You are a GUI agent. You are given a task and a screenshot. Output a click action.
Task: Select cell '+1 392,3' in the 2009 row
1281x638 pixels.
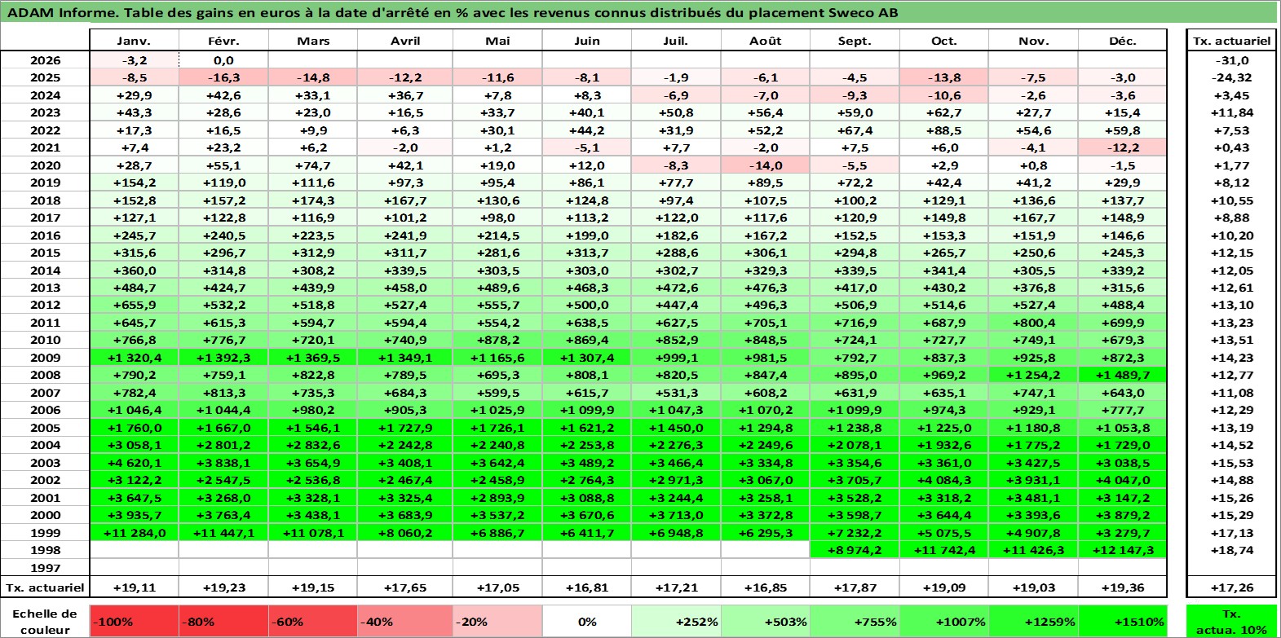coord(223,358)
